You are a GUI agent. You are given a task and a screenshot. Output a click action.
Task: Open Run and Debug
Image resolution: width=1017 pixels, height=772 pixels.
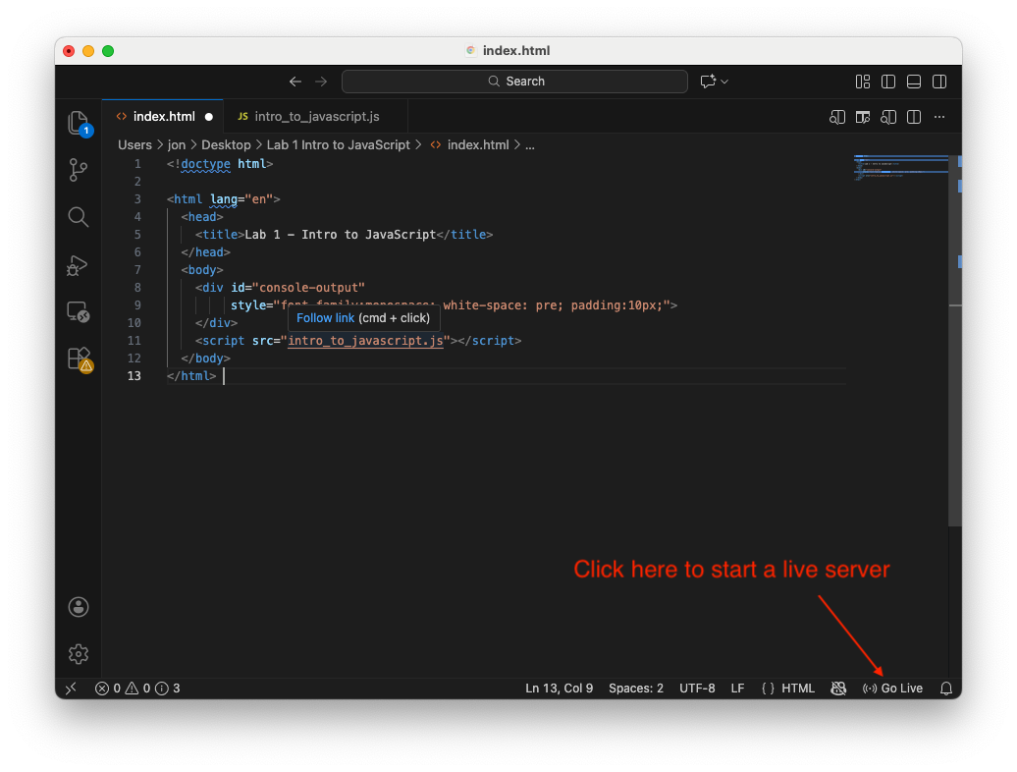coord(79,265)
